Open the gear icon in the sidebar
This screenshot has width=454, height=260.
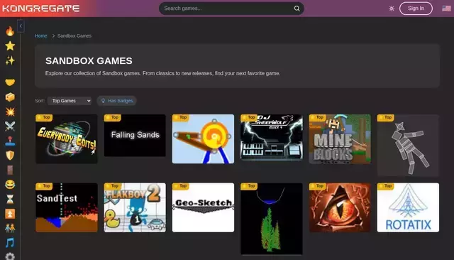(10, 256)
